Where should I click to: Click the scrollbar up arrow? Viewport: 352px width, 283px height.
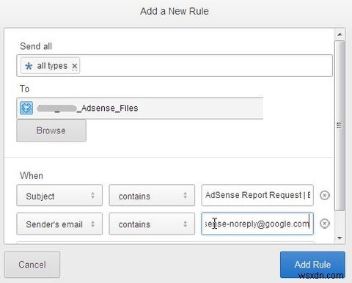click(x=340, y=34)
